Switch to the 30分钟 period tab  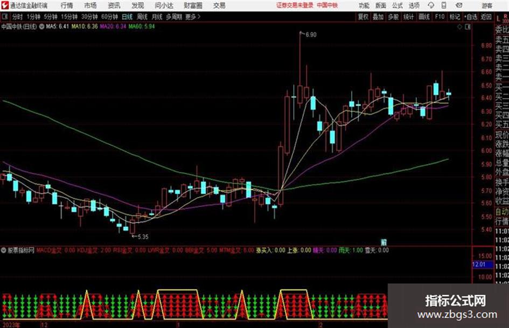point(89,17)
